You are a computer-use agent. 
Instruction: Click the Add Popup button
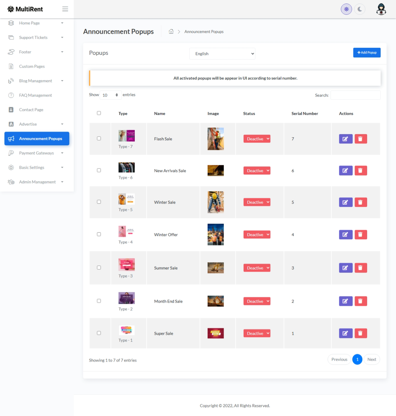[x=366, y=53]
